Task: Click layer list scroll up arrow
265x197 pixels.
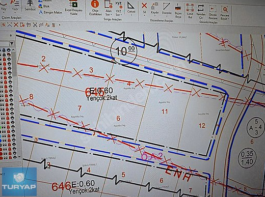Action: click(x=13, y=49)
